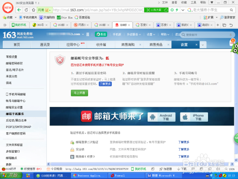Click the browser back arrow

coord(19,10)
